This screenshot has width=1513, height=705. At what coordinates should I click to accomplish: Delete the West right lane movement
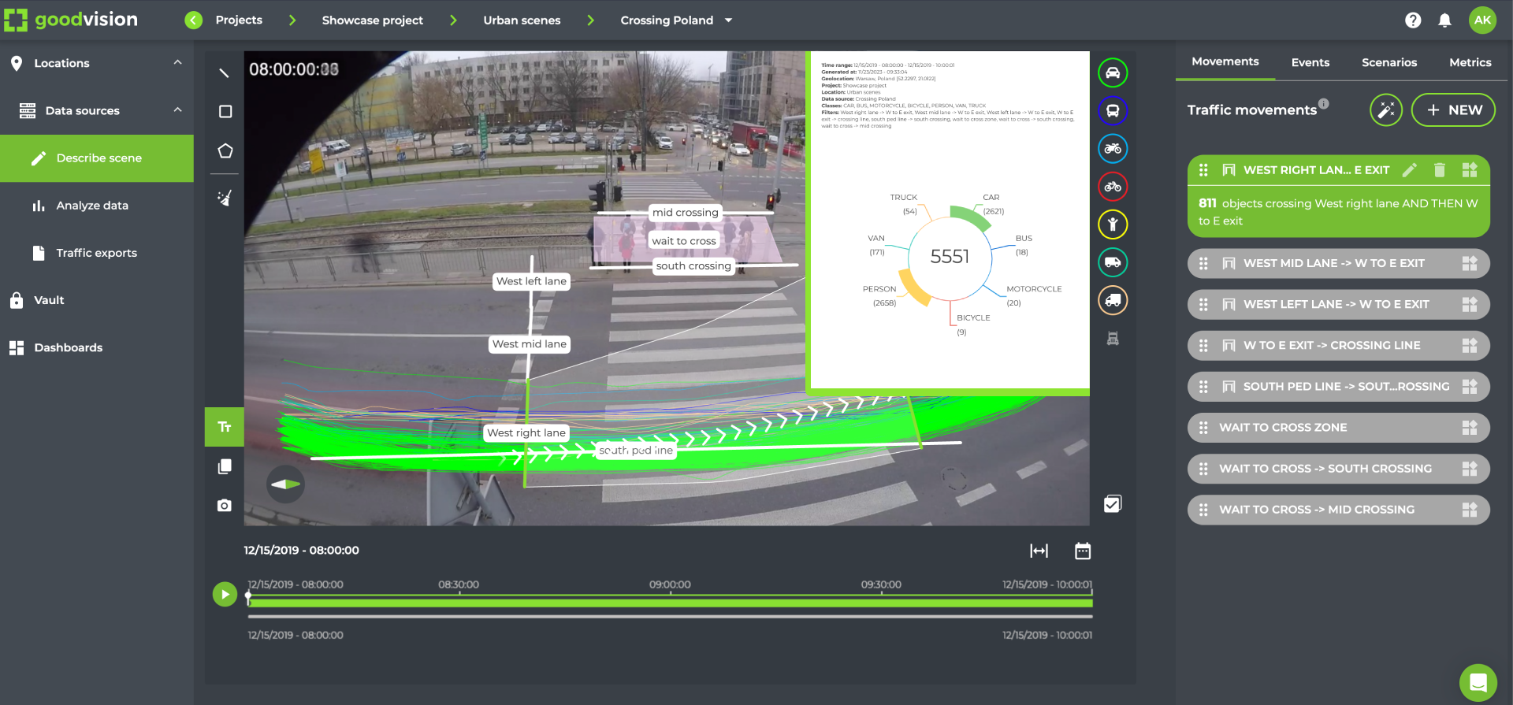(1440, 170)
